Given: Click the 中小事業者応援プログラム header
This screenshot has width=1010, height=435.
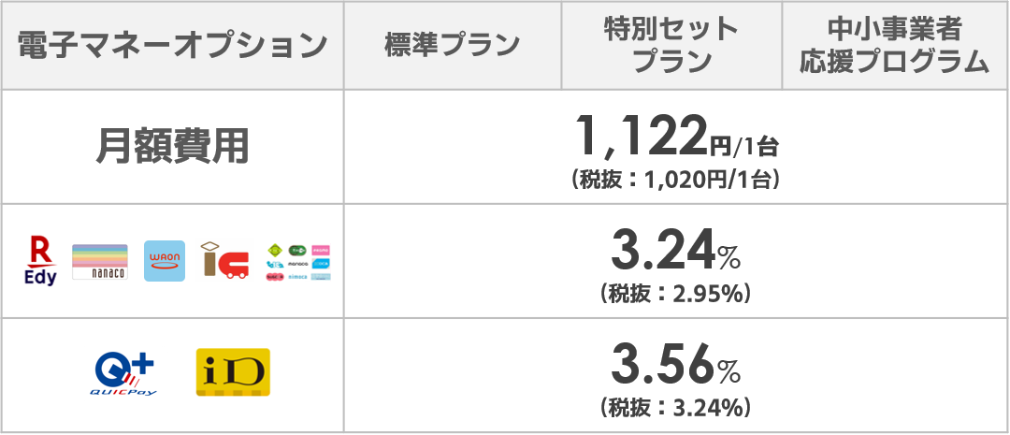Looking at the screenshot, I should point(895,45).
